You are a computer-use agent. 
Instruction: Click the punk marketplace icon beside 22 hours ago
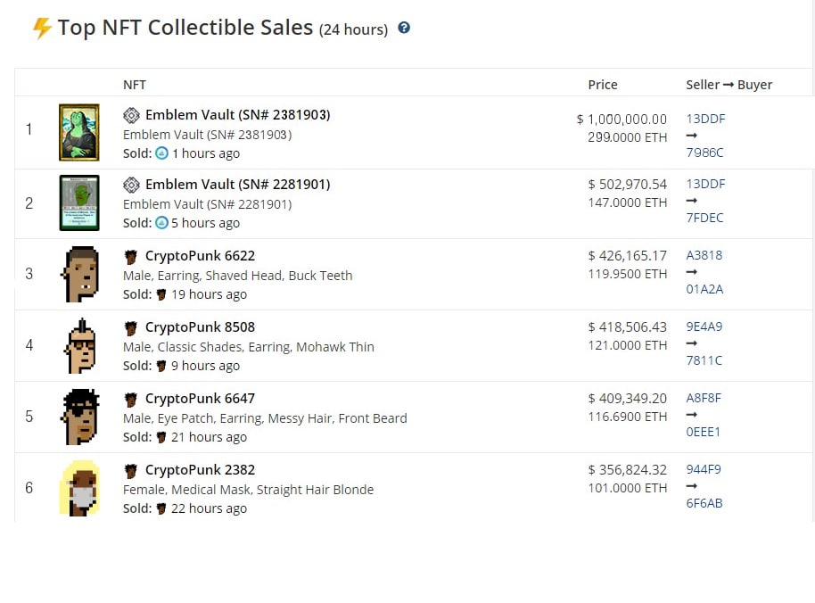coord(161,508)
